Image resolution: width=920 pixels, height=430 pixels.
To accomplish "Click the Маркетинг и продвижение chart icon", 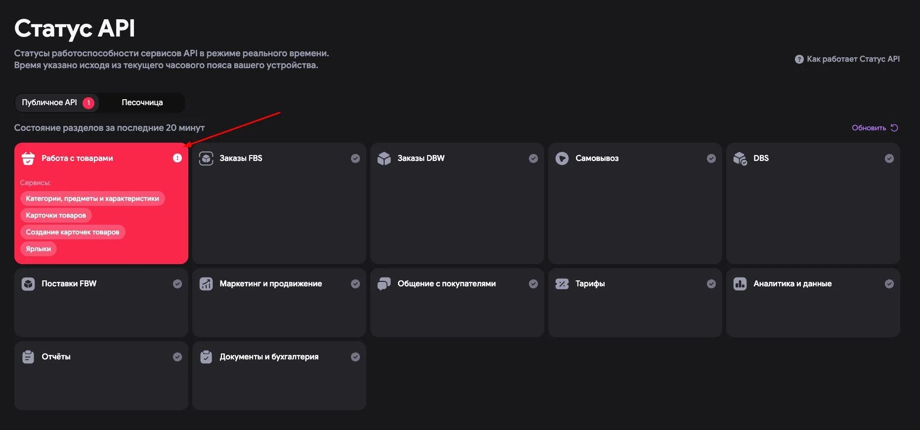I will [x=206, y=284].
